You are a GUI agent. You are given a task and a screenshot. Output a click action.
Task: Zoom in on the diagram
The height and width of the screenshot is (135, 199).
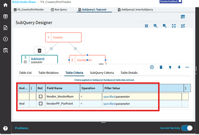[155, 26]
